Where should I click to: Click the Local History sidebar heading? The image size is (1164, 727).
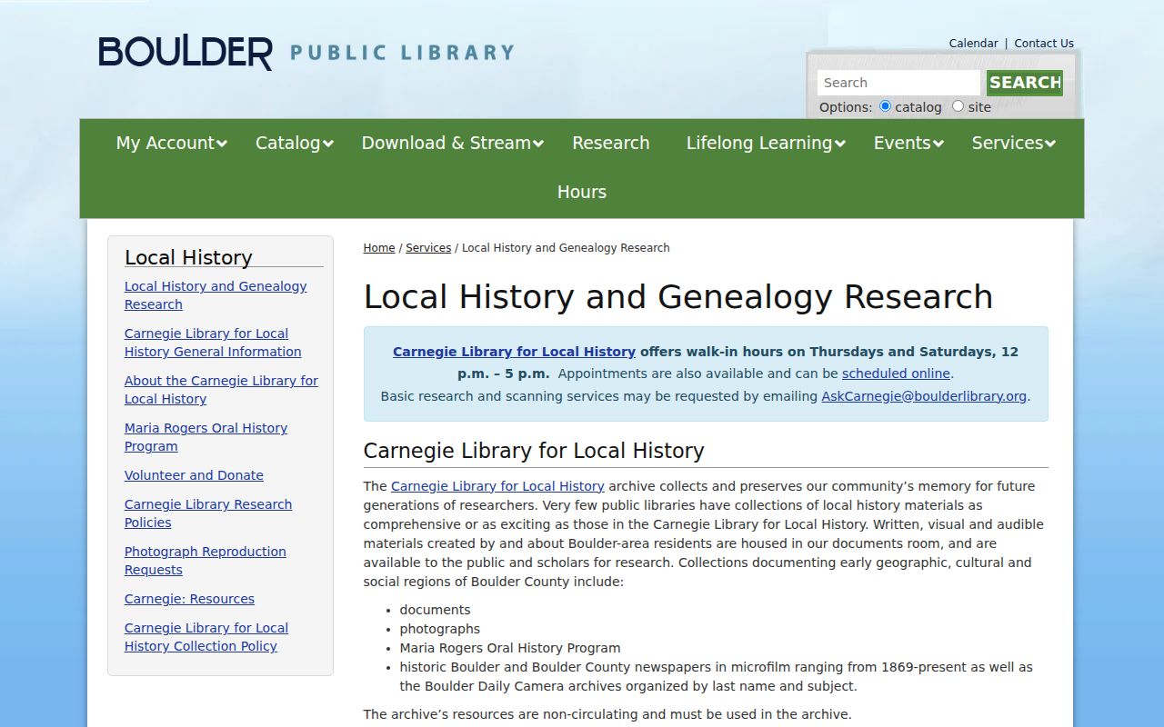pyautogui.click(x=188, y=257)
